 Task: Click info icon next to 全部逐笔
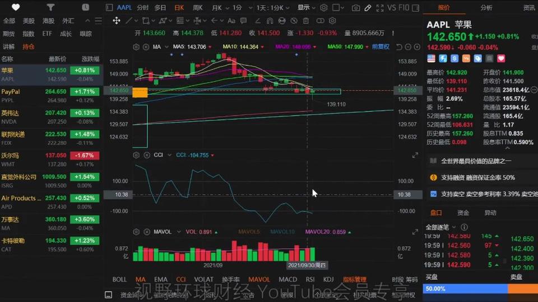tap(464, 227)
